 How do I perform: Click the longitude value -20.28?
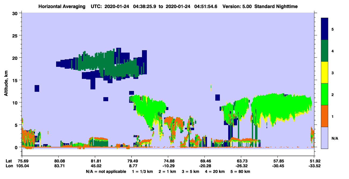click(x=205, y=166)
